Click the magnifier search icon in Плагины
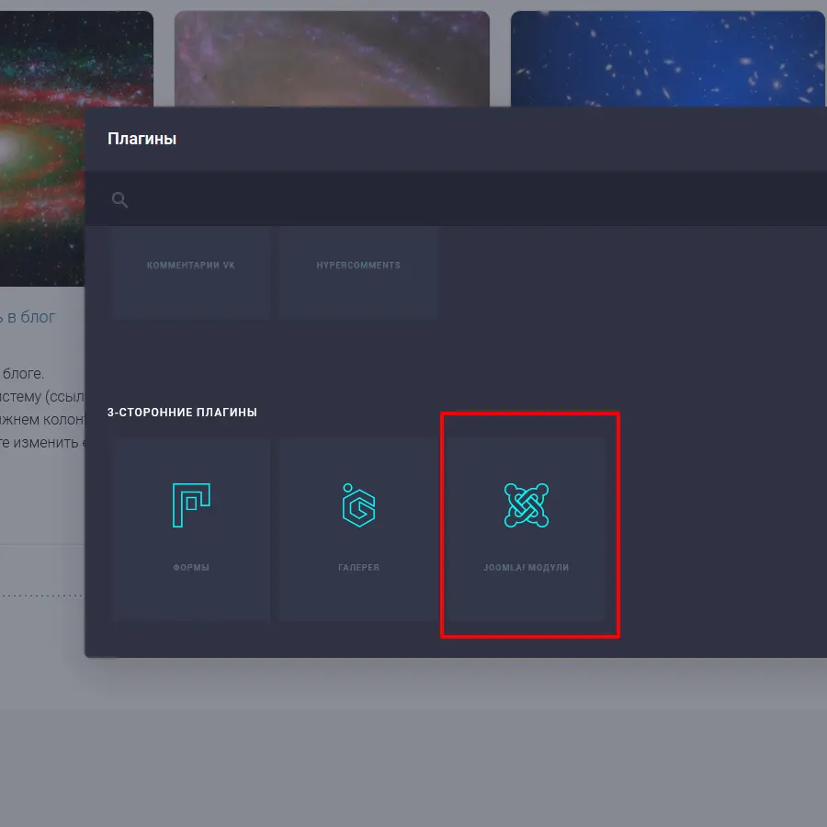This screenshot has width=827, height=827. [119, 199]
